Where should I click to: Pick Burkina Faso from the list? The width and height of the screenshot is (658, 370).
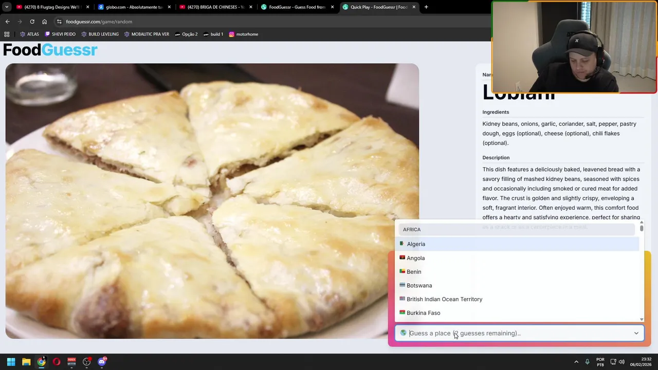(517, 313)
